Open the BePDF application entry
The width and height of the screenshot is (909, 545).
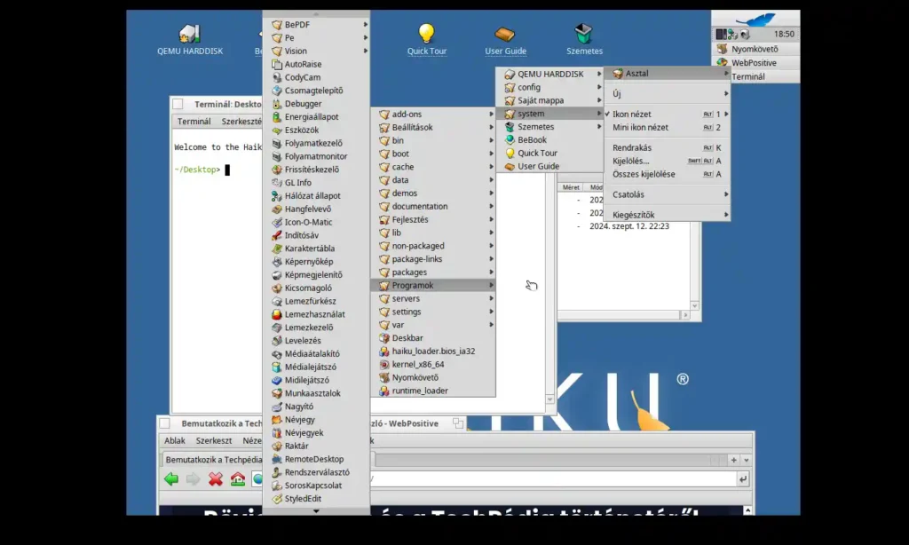[x=316, y=24]
